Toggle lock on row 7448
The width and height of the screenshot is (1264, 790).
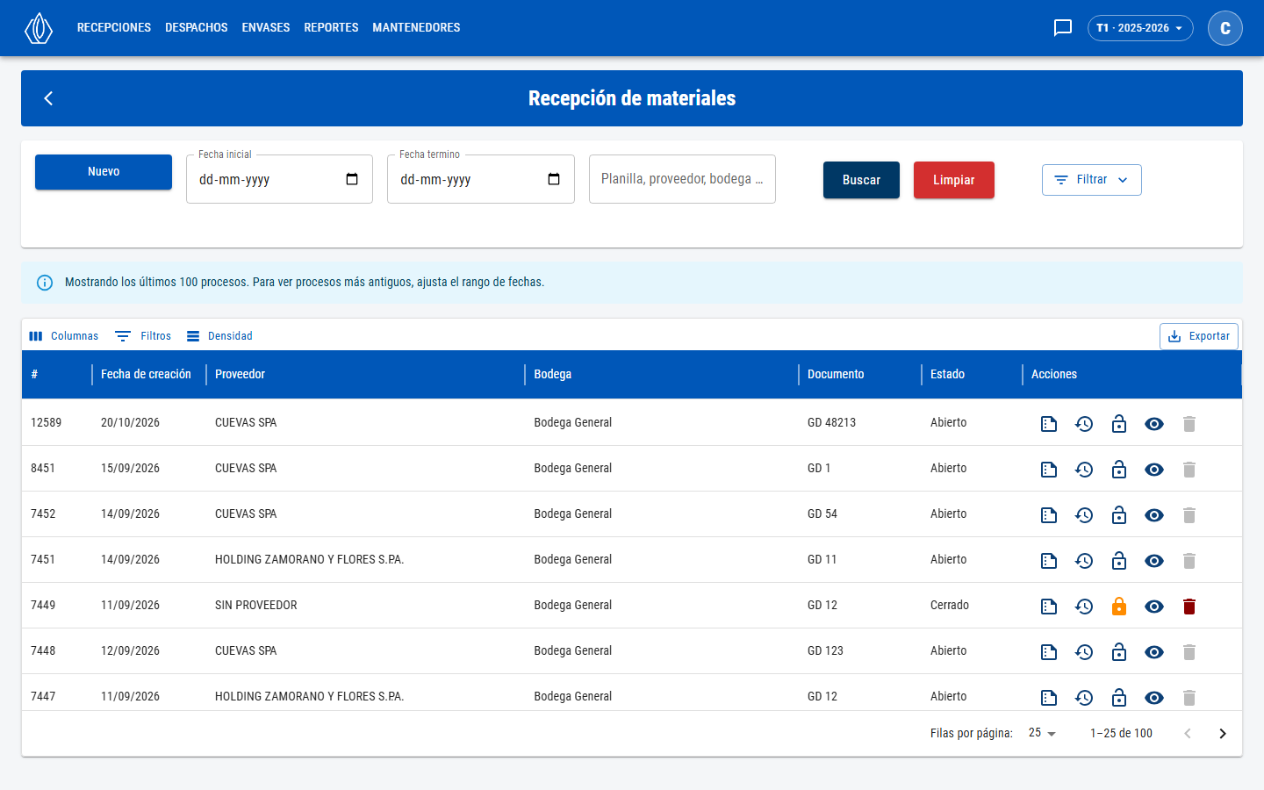coord(1119,652)
